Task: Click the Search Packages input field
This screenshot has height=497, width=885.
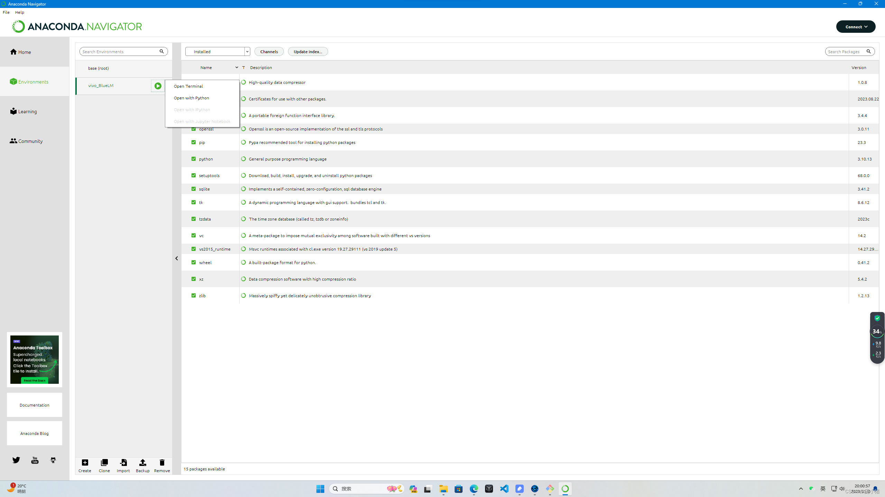Action: [845, 51]
